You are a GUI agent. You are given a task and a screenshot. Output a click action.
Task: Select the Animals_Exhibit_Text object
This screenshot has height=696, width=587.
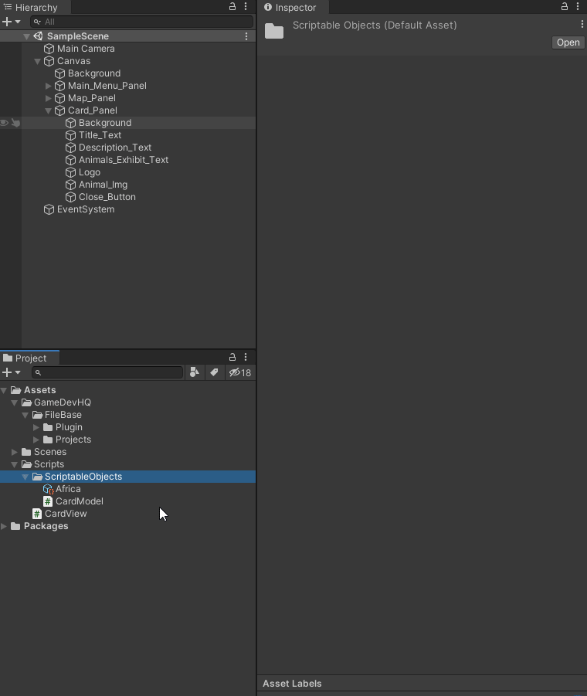pyautogui.click(x=124, y=160)
